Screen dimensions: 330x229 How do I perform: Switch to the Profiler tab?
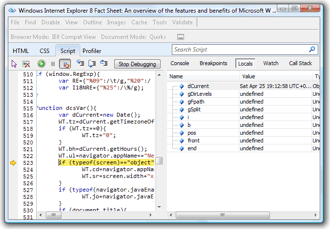[x=92, y=51]
